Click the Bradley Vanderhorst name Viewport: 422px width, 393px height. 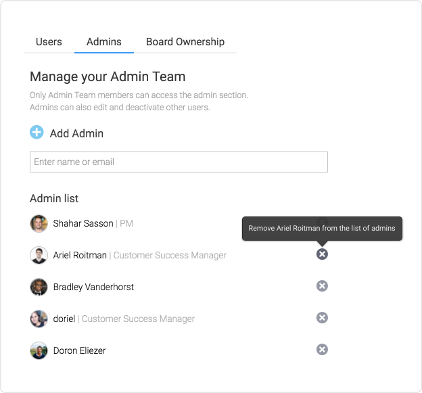pos(93,287)
